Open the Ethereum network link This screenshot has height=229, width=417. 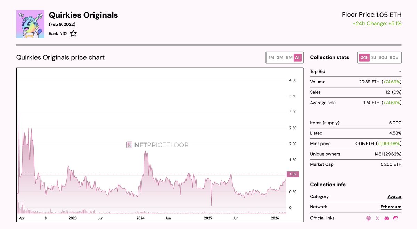[x=391, y=207]
